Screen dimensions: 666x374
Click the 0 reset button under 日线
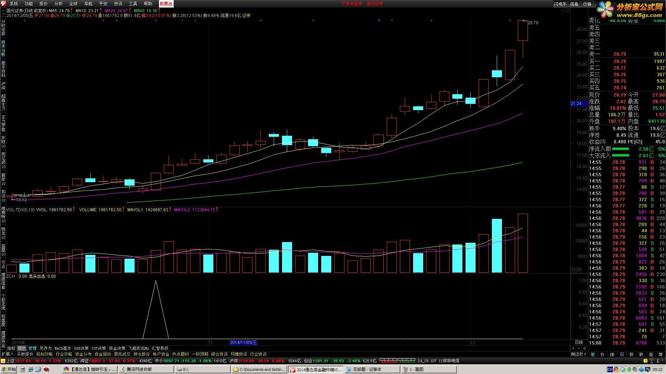[584, 348]
